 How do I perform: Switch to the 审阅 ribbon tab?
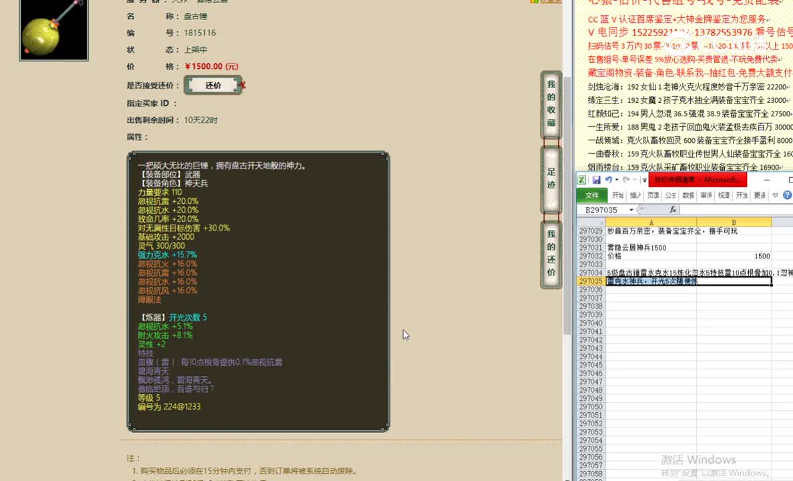pos(706,195)
